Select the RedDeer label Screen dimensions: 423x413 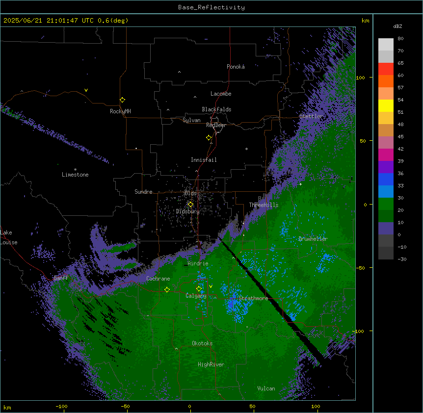(x=216, y=125)
